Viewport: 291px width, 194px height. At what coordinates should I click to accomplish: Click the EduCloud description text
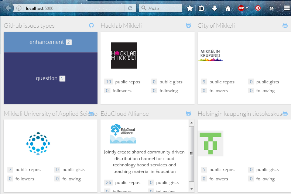pyautogui.click(x=144, y=162)
